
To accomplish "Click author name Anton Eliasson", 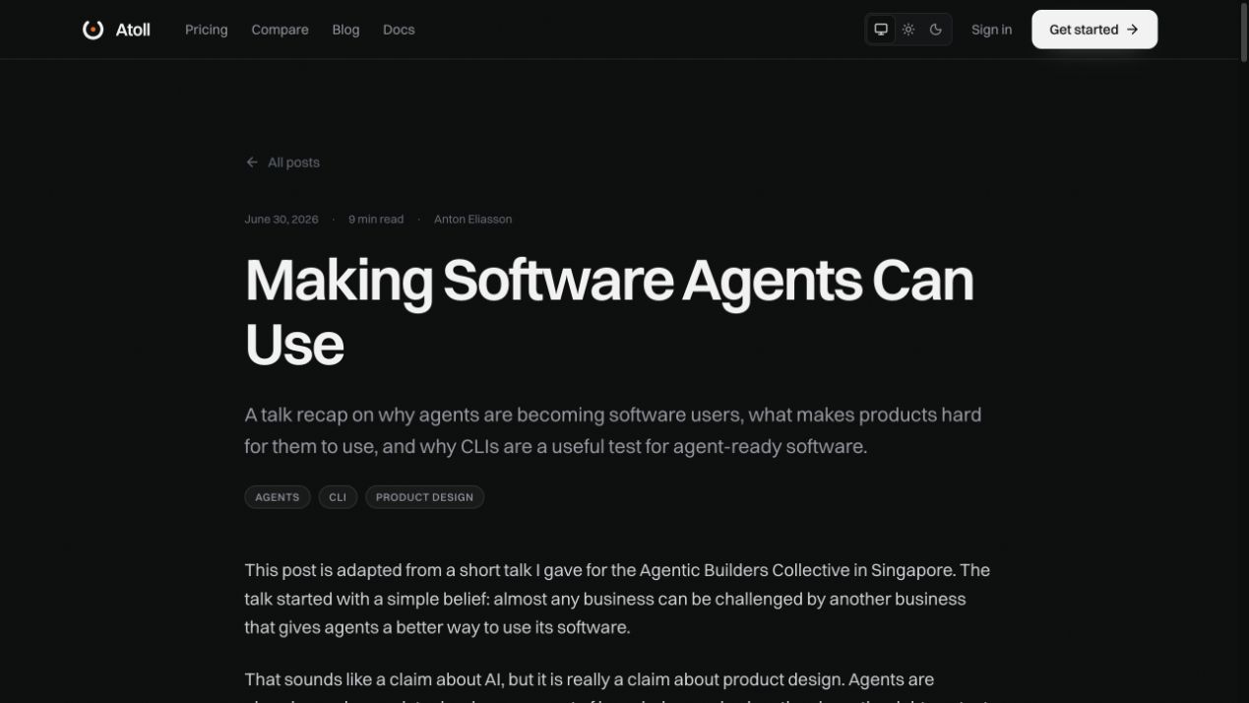I will click(472, 220).
